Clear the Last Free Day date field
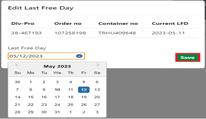 click(79, 56)
